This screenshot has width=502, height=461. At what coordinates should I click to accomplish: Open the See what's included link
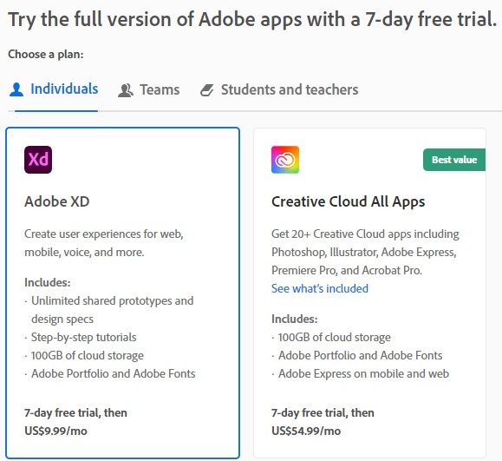click(320, 288)
